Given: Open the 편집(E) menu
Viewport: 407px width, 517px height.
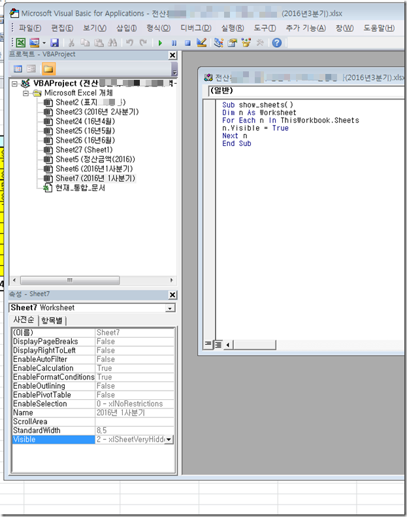Looking at the screenshot, I should [x=62, y=28].
